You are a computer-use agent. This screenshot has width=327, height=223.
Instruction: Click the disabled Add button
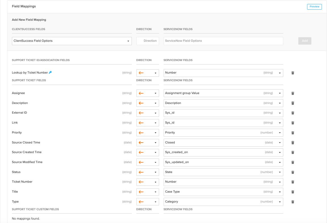point(305,41)
